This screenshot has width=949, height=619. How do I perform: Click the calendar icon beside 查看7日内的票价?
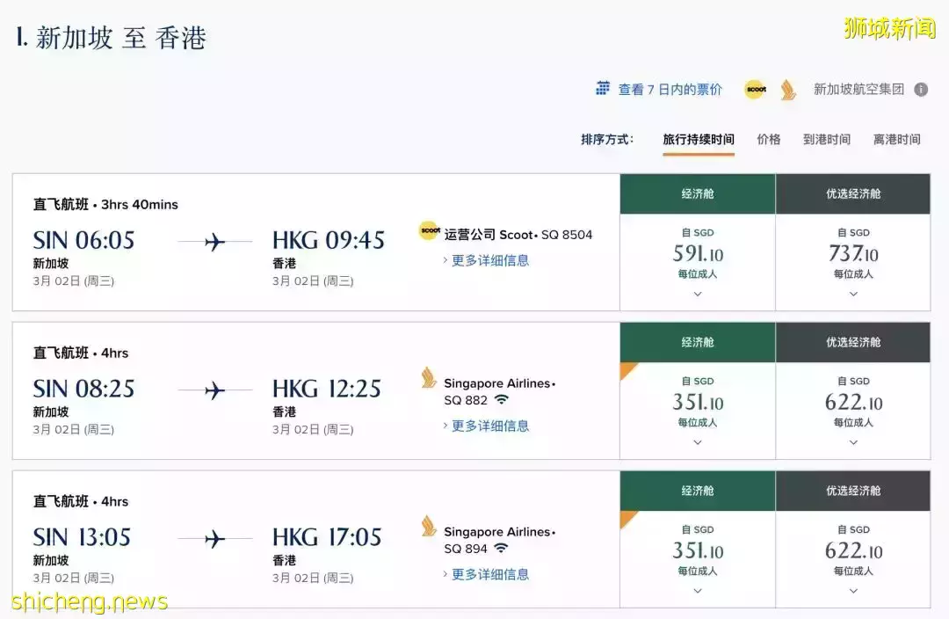click(x=603, y=88)
